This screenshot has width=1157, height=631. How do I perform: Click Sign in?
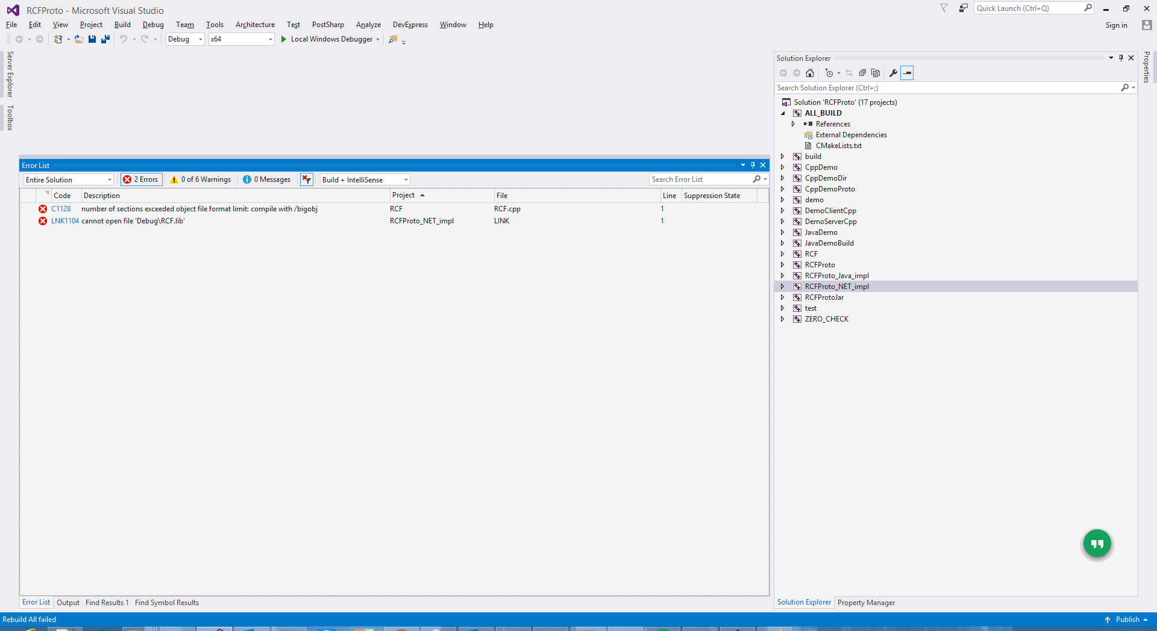(x=1116, y=25)
